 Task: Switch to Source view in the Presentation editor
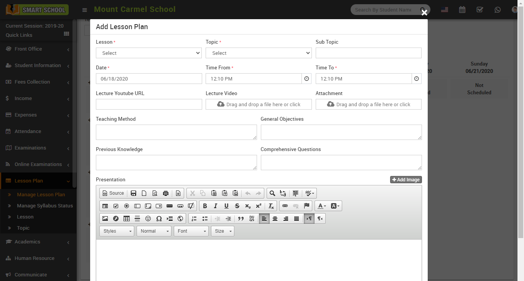click(113, 193)
